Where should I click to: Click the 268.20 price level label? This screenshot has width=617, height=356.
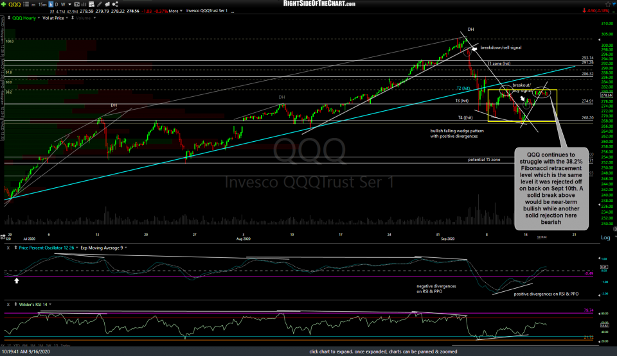coord(587,117)
